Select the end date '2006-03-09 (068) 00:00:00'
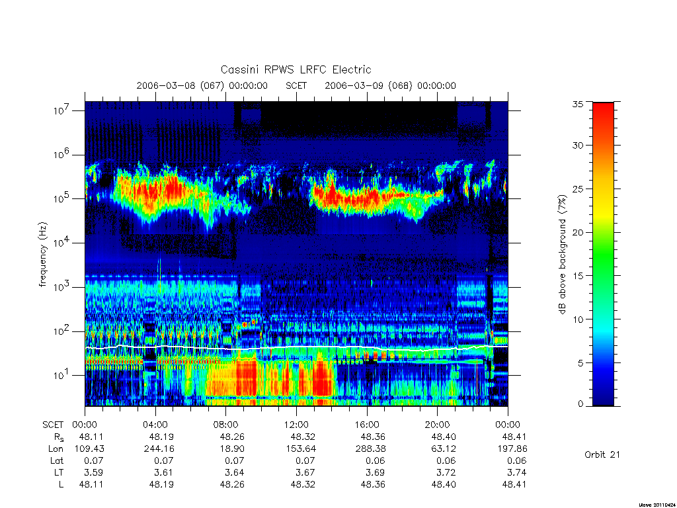677x508 pixels. 390,85
